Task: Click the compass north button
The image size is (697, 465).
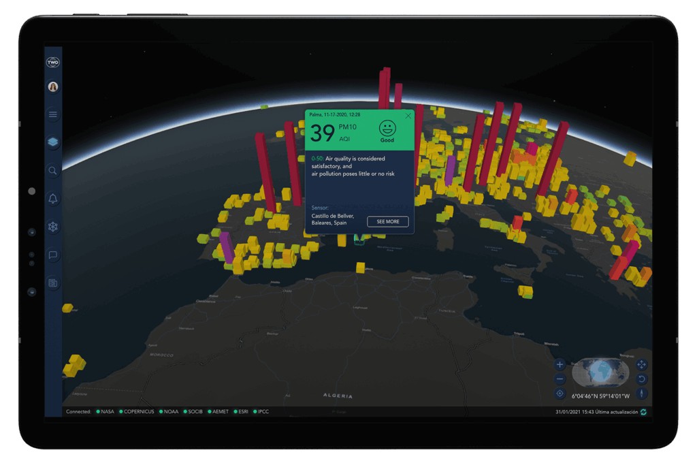Action: pyautogui.click(x=641, y=394)
